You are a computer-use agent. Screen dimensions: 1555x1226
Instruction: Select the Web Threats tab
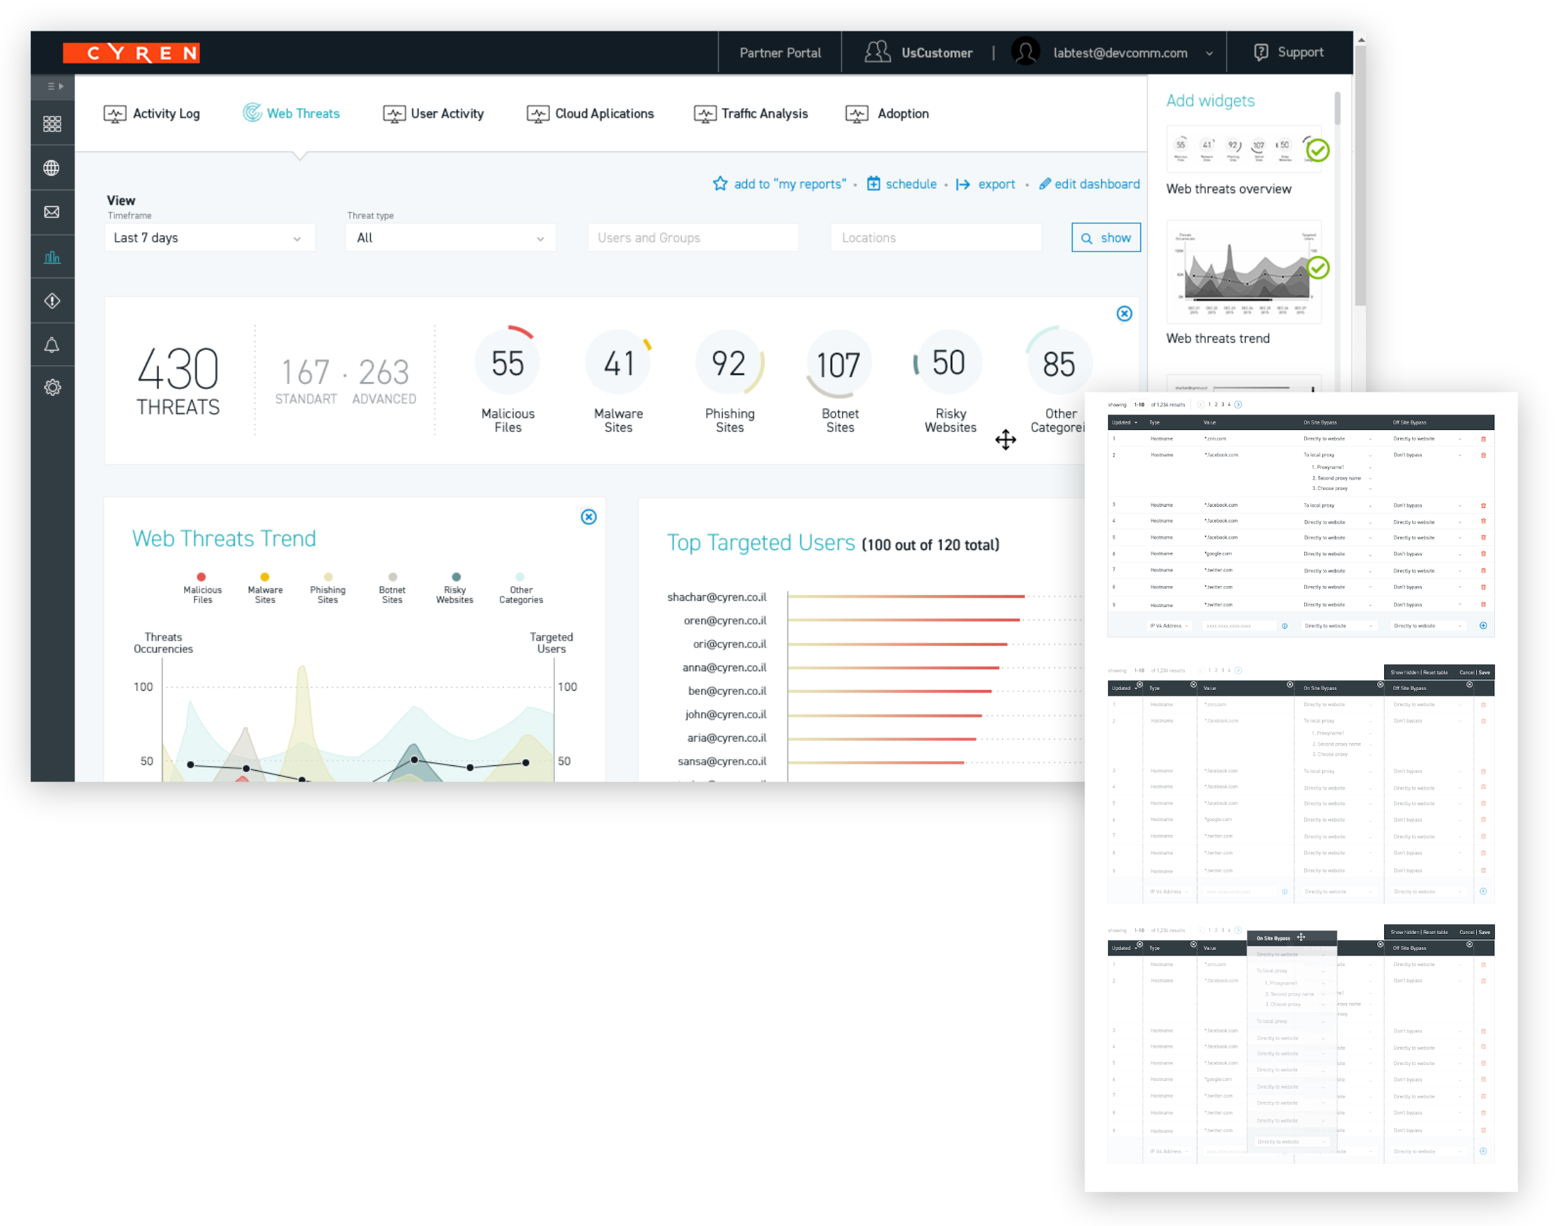tap(291, 114)
